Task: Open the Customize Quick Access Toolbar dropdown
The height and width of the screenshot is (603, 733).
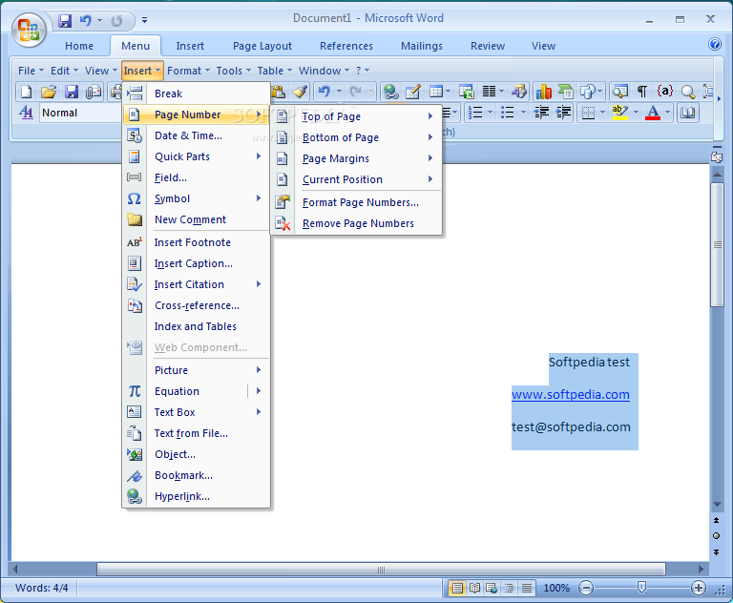Action: click(145, 20)
